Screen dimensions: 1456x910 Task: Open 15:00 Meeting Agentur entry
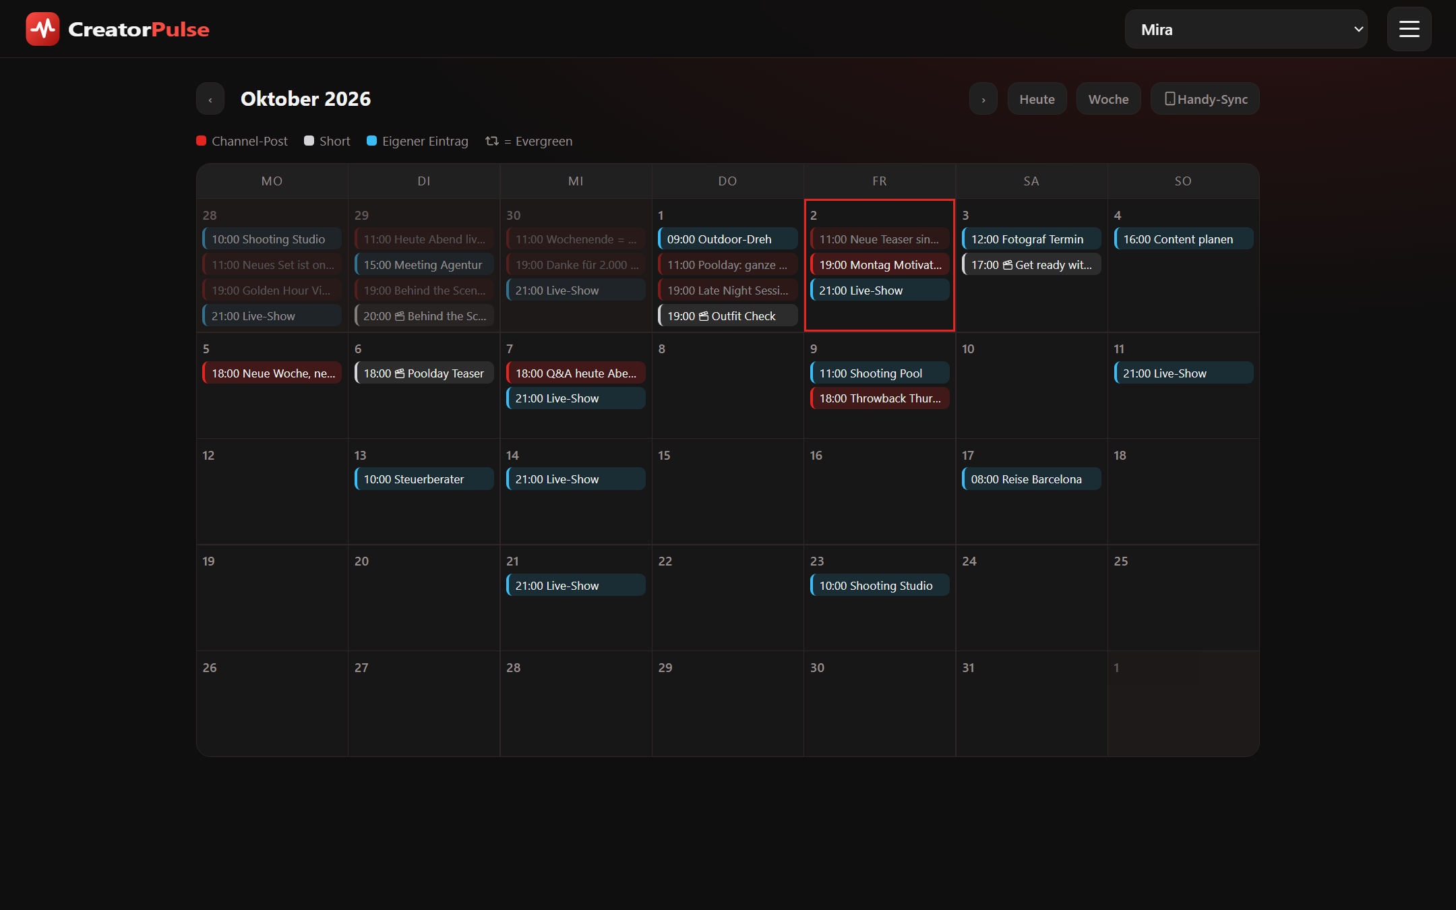(424, 265)
